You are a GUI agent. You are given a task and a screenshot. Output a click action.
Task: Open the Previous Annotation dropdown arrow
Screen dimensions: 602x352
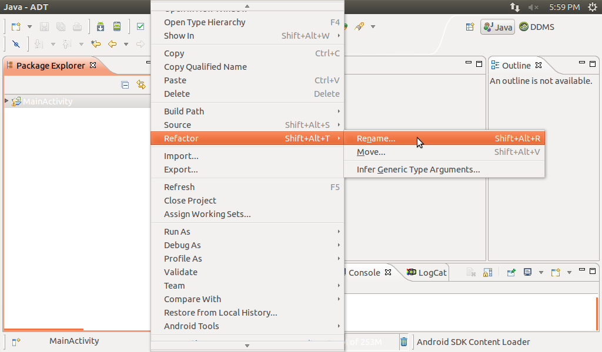point(81,45)
